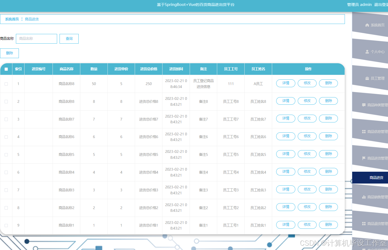Click 修改 for the A员工 row

coord(307,83)
